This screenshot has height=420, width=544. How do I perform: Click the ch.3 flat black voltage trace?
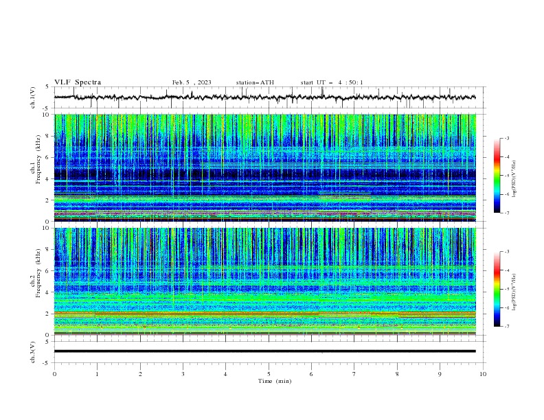click(x=264, y=351)
